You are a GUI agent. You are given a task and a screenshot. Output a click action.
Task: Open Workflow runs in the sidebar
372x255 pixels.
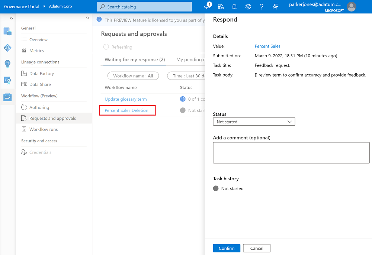(44, 129)
